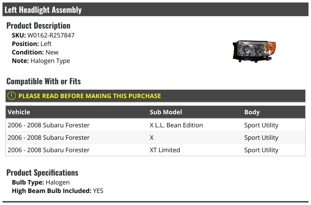Click Sport Utility in the XT Limited row
This screenshot has width=311, height=205.
pyautogui.click(x=261, y=150)
